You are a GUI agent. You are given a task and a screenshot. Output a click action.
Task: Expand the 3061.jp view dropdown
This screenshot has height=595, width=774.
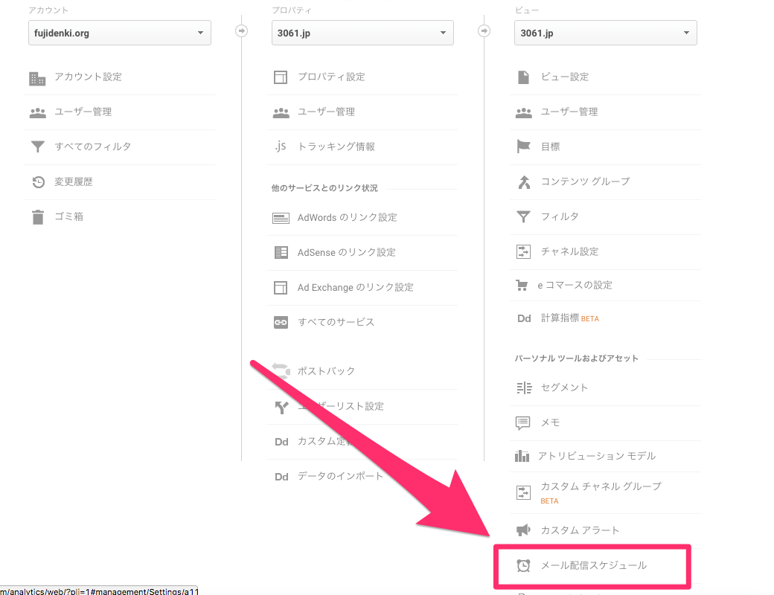[x=605, y=33]
